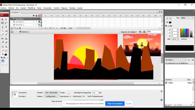
Task: Open the Modificar menu
Action: 32,8
